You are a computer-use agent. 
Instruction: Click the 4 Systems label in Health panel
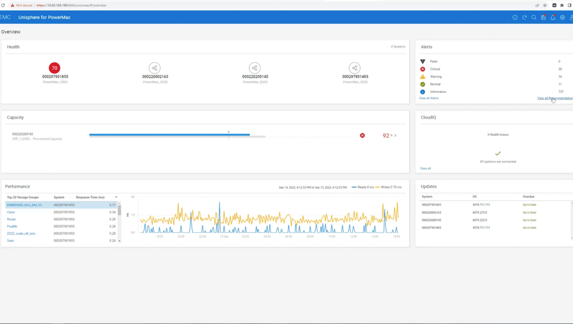(398, 46)
